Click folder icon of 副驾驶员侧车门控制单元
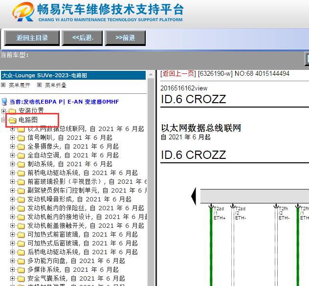 pyautogui.click(x=21, y=191)
